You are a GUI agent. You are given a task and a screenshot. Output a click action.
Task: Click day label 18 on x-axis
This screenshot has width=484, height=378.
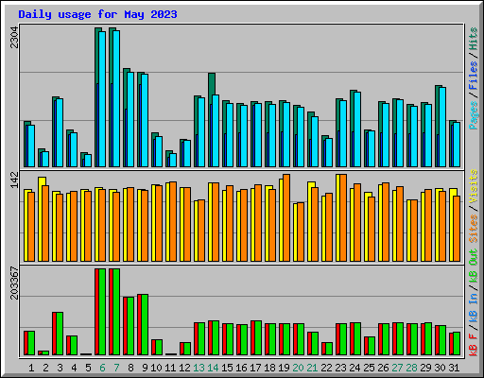point(269,368)
